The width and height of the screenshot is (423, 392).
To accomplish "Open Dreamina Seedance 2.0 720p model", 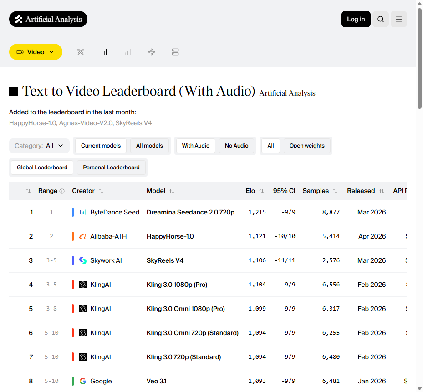I will click(x=190, y=212).
